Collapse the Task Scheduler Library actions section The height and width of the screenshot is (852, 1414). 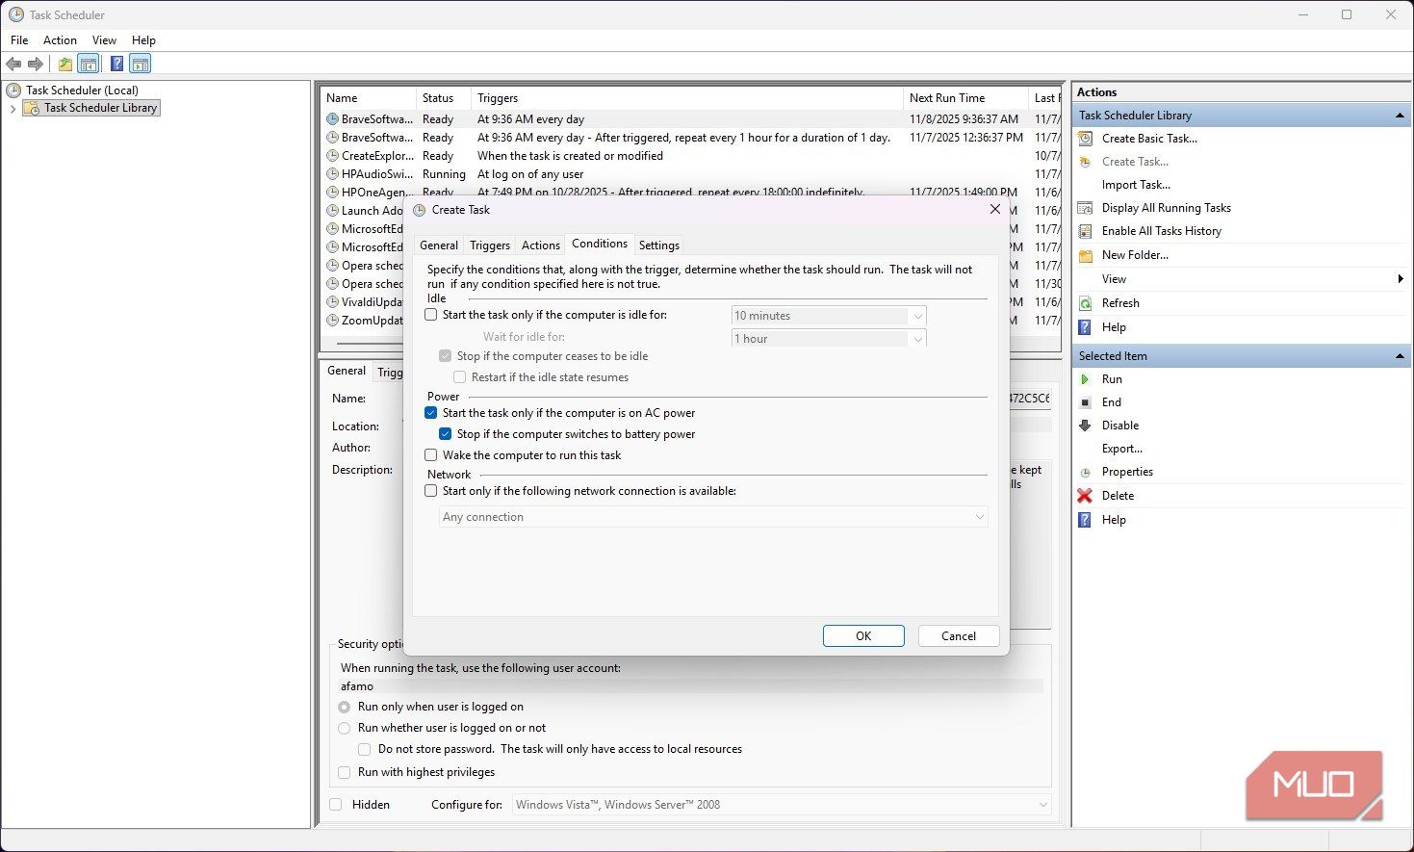(x=1400, y=116)
